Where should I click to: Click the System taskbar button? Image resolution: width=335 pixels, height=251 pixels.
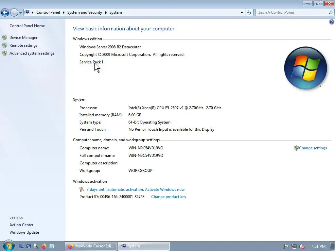(x=144, y=246)
